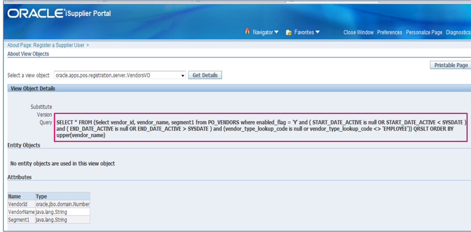
Task: Open the Close Window link
Action: click(358, 33)
